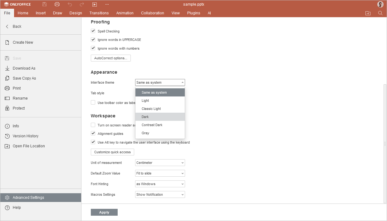Open AutoCorrect options
387x221 pixels.
(x=110, y=58)
